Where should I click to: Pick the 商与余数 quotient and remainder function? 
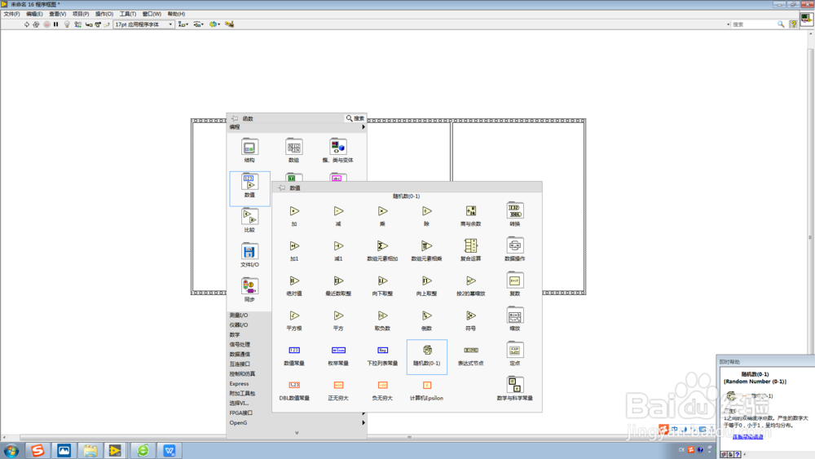point(471,211)
